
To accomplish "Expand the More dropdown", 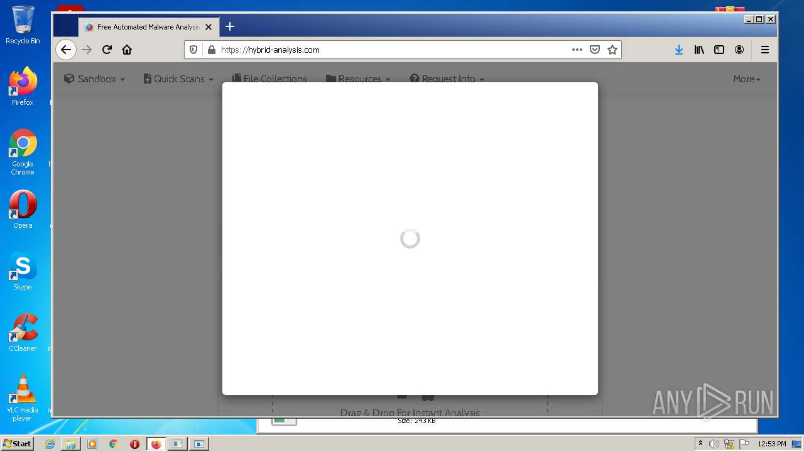I will click(x=746, y=78).
